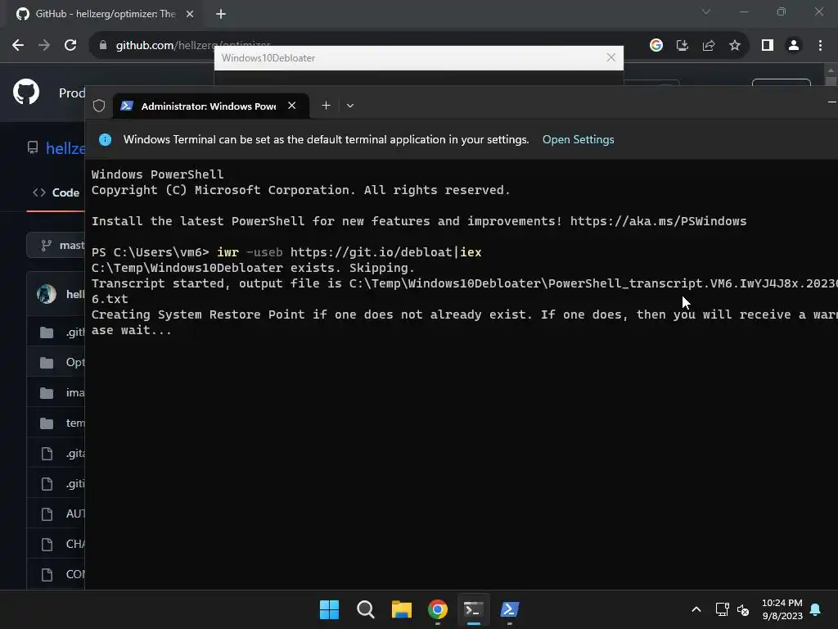The height and width of the screenshot is (629, 838).
Task: Click Chrome forward navigation arrow
Action: [x=44, y=46]
